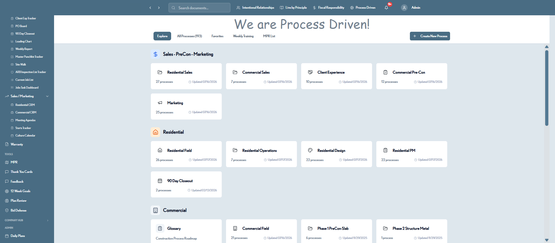The image size is (555, 243).
Task: Open Live by Principle in top bar
Action: pyautogui.click(x=293, y=8)
